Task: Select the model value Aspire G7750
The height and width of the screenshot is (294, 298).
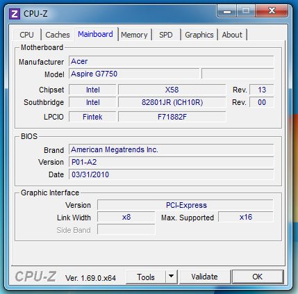Action: tap(134, 74)
